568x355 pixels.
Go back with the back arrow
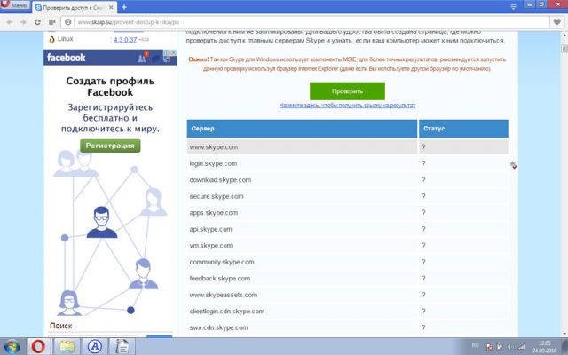[10, 22]
